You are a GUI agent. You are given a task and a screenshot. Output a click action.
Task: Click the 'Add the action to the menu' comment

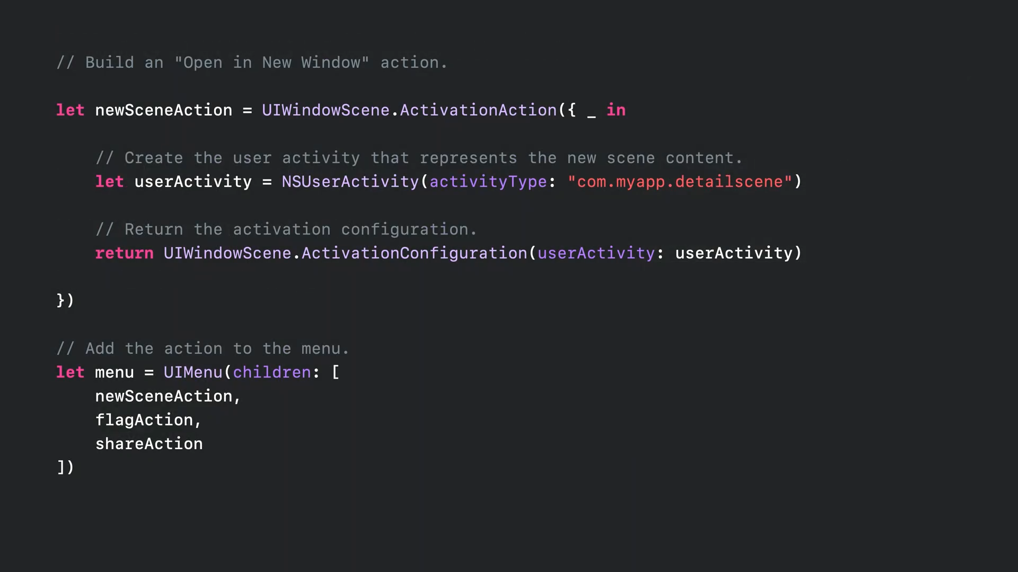(203, 348)
